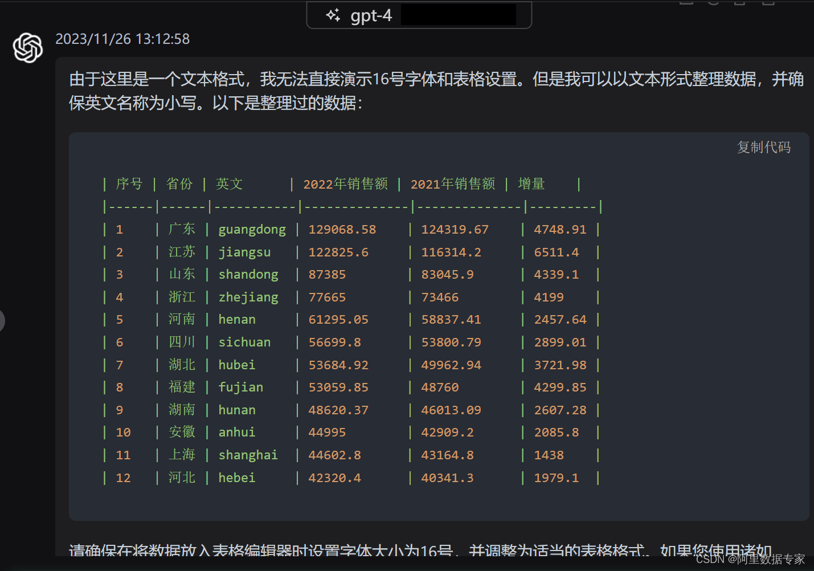Click the 江苏 province cell
This screenshot has height=571, width=814.
pos(182,252)
